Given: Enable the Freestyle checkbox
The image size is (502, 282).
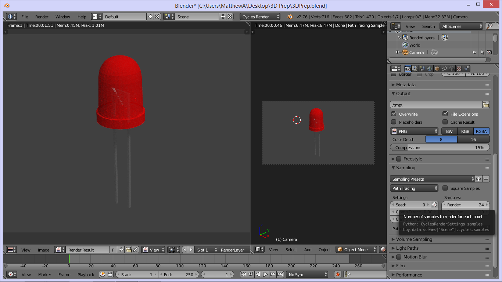Looking at the screenshot, I should click(x=399, y=159).
